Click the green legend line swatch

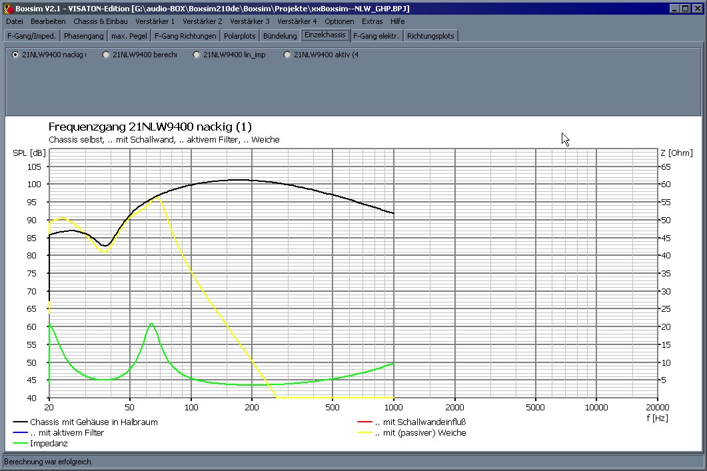point(20,444)
